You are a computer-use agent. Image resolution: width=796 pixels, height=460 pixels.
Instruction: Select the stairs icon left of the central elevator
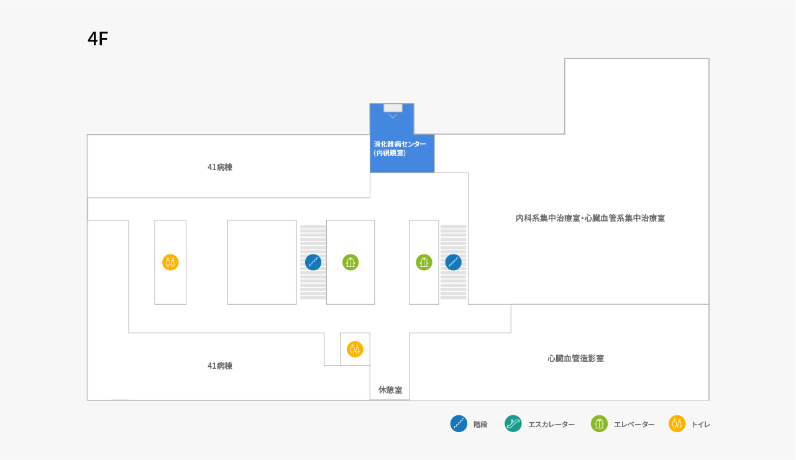pos(313,262)
